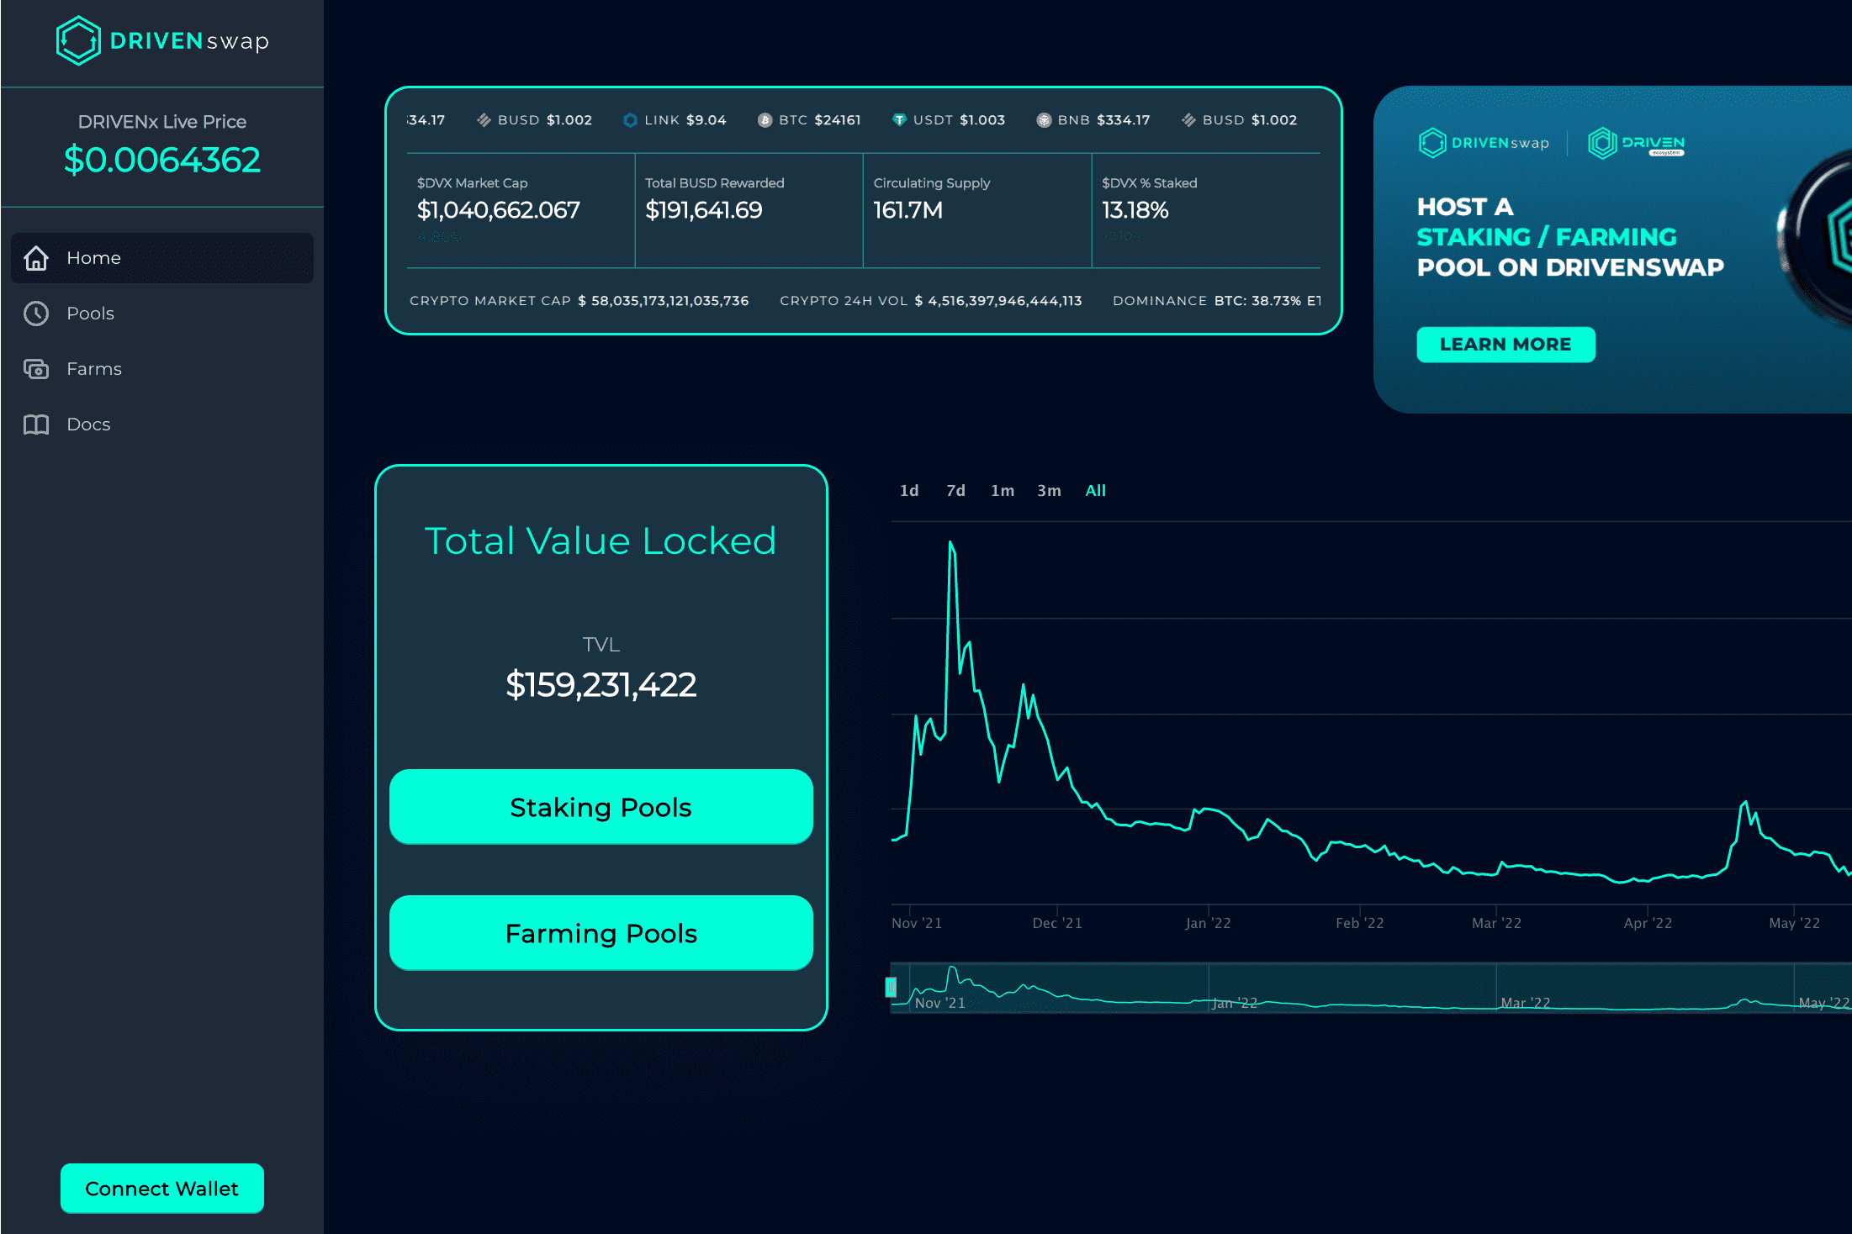This screenshot has width=1852, height=1234.
Task: Click the first BUSD icon before LINK
Action: (484, 120)
